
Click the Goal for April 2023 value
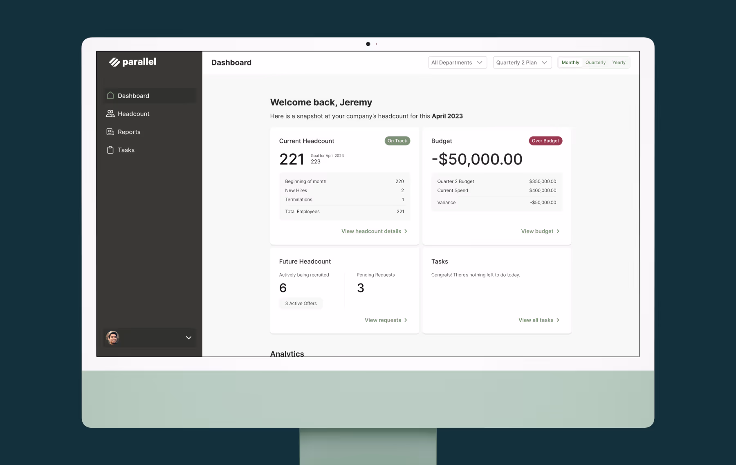[x=315, y=161]
